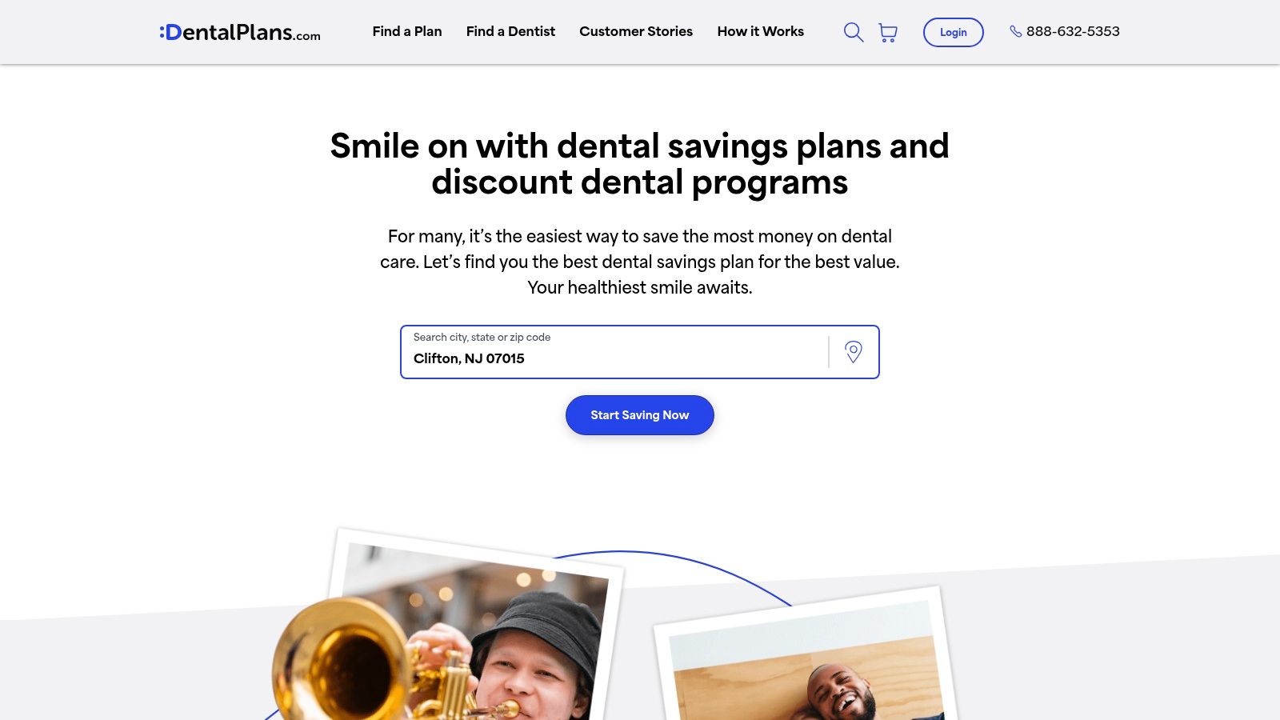The height and width of the screenshot is (720, 1280).
Task: Click the Login button
Action: pyautogui.click(x=954, y=32)
